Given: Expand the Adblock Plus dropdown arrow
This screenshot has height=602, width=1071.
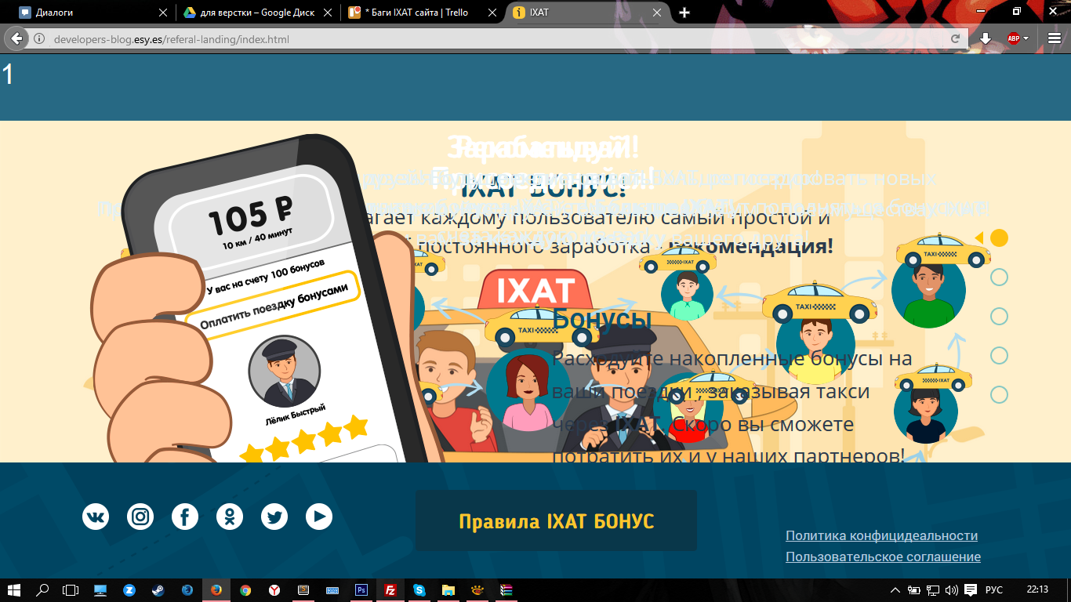Looking at the screenshot, I should tap(1026, 38).
